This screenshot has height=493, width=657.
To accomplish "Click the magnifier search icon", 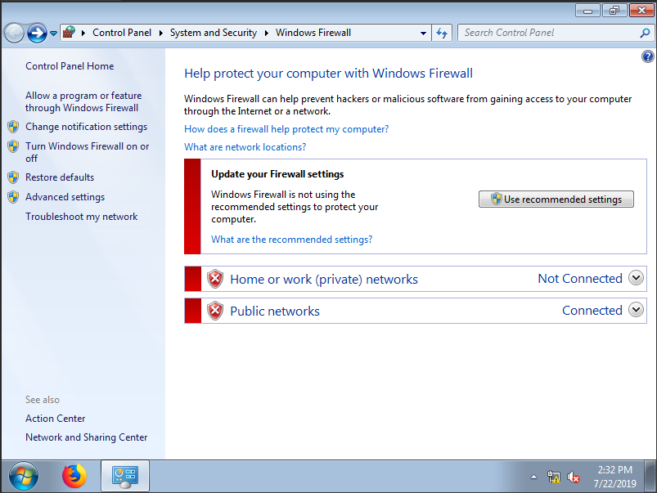I will click(645, 33).
